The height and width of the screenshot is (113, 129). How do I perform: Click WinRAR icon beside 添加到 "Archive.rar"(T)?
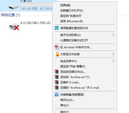(x=57, y=77)
